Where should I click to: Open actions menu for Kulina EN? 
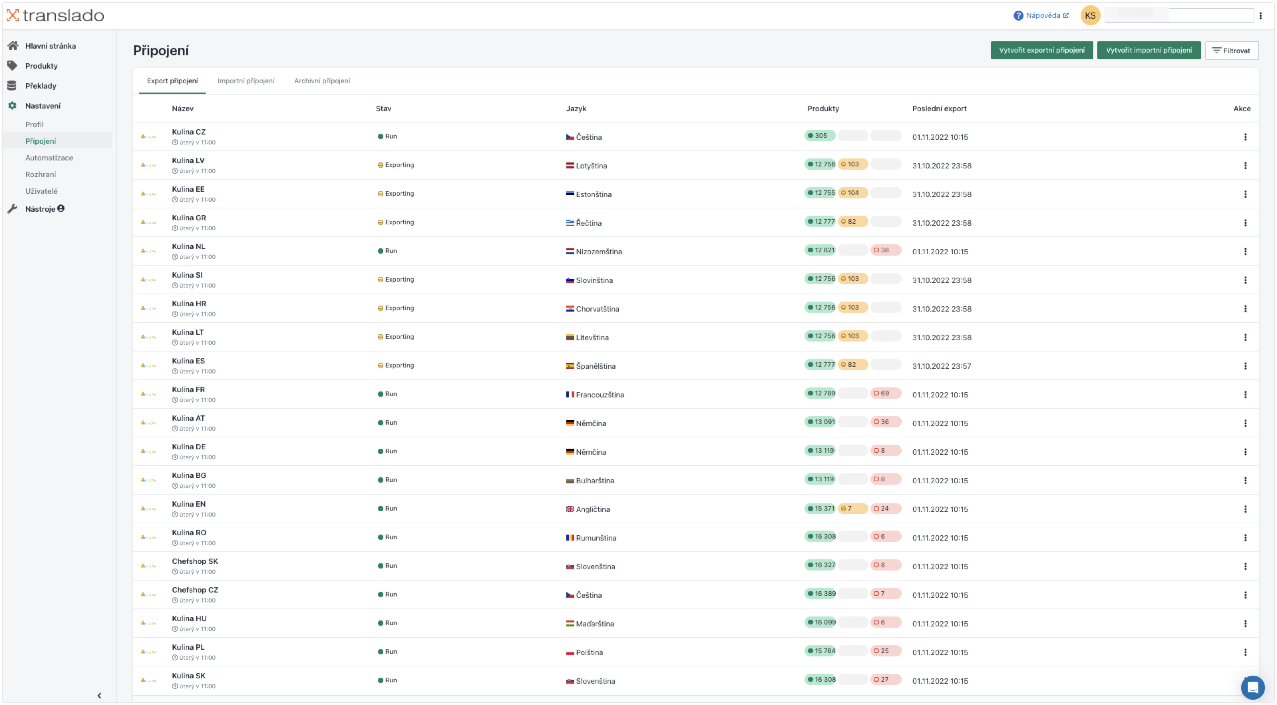point(1245,509)
